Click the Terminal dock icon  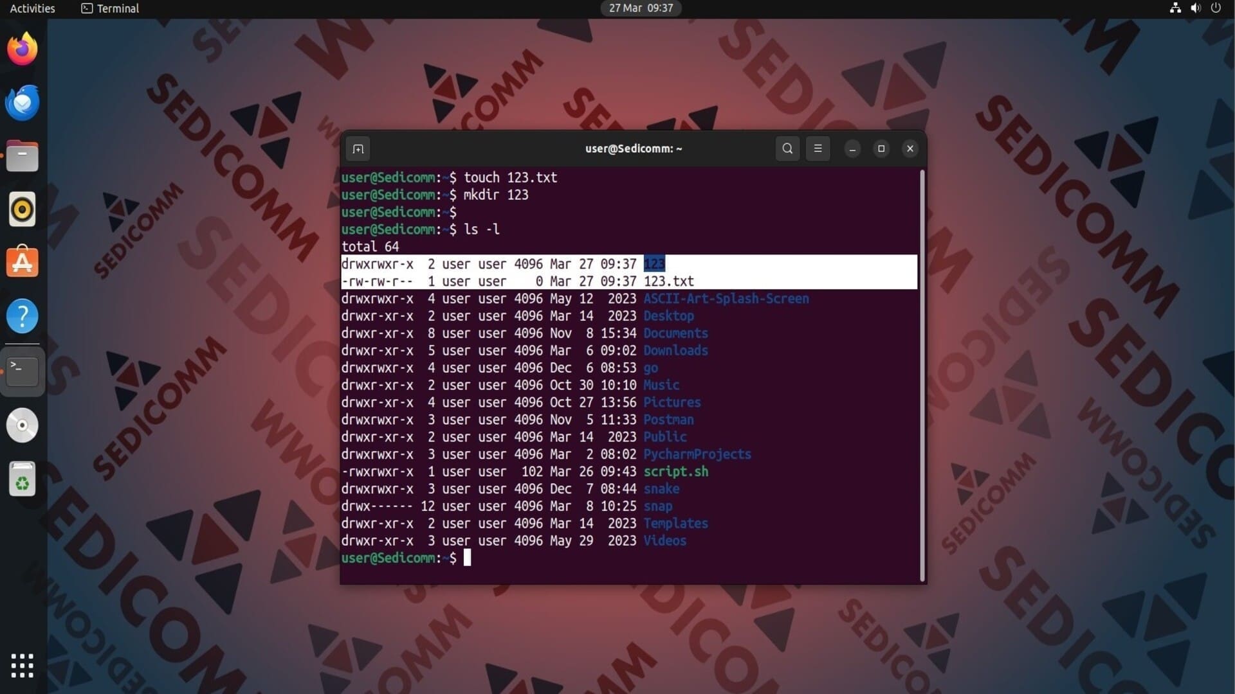[x=23, y=371]
